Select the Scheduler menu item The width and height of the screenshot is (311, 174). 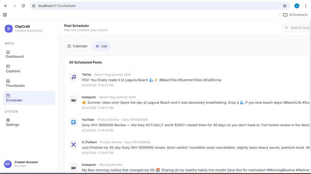29,98
